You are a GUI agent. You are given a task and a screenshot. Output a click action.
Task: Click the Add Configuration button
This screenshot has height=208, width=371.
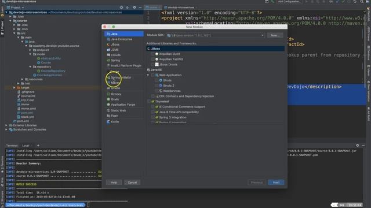[x=289, y=2]
